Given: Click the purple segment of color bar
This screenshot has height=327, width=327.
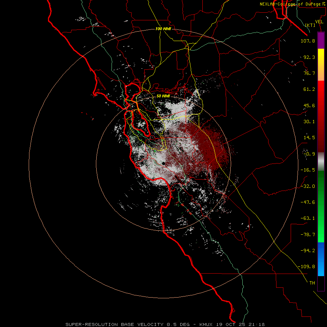Looking at the screenshot, I should pos(321,40).
